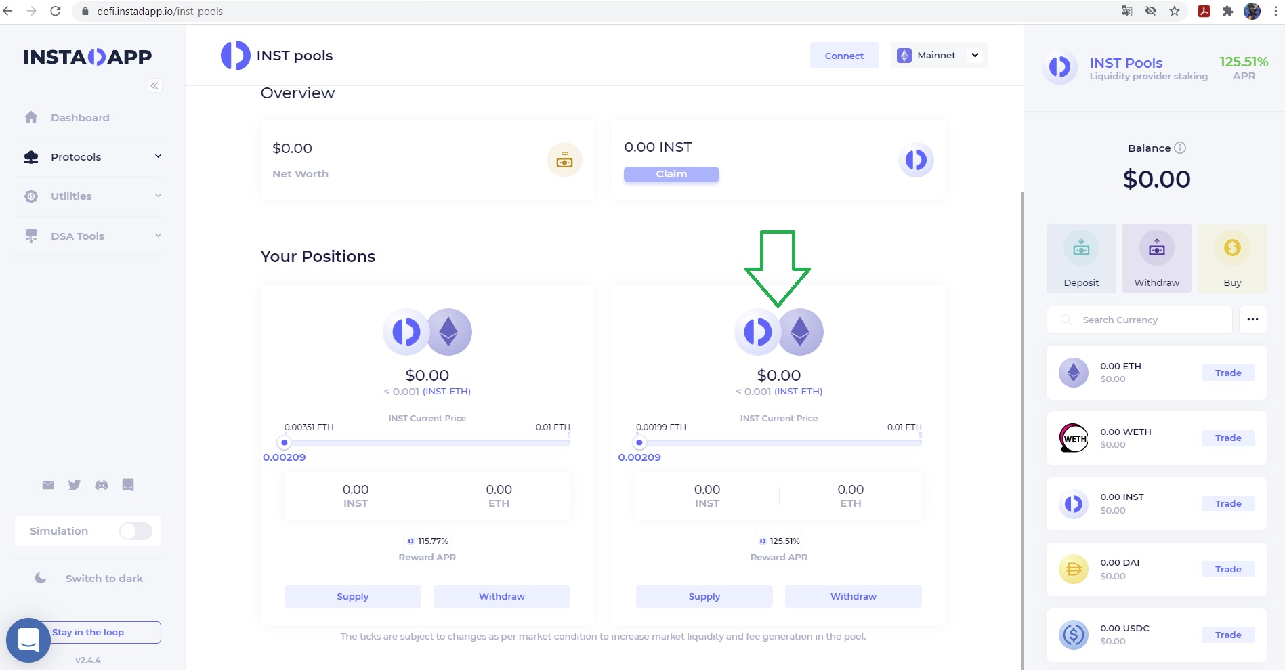Click the v2.4.4 version label
The image size is (1285, 670).
[x=88, y=660]
